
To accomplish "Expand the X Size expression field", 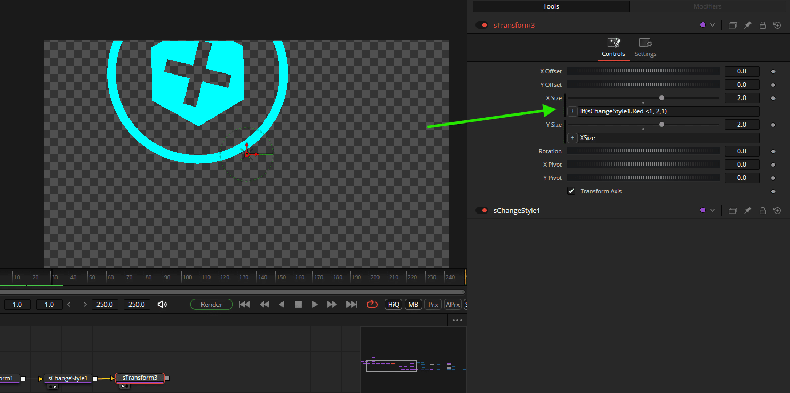I will pyautogui.click(x=572, y=111).
